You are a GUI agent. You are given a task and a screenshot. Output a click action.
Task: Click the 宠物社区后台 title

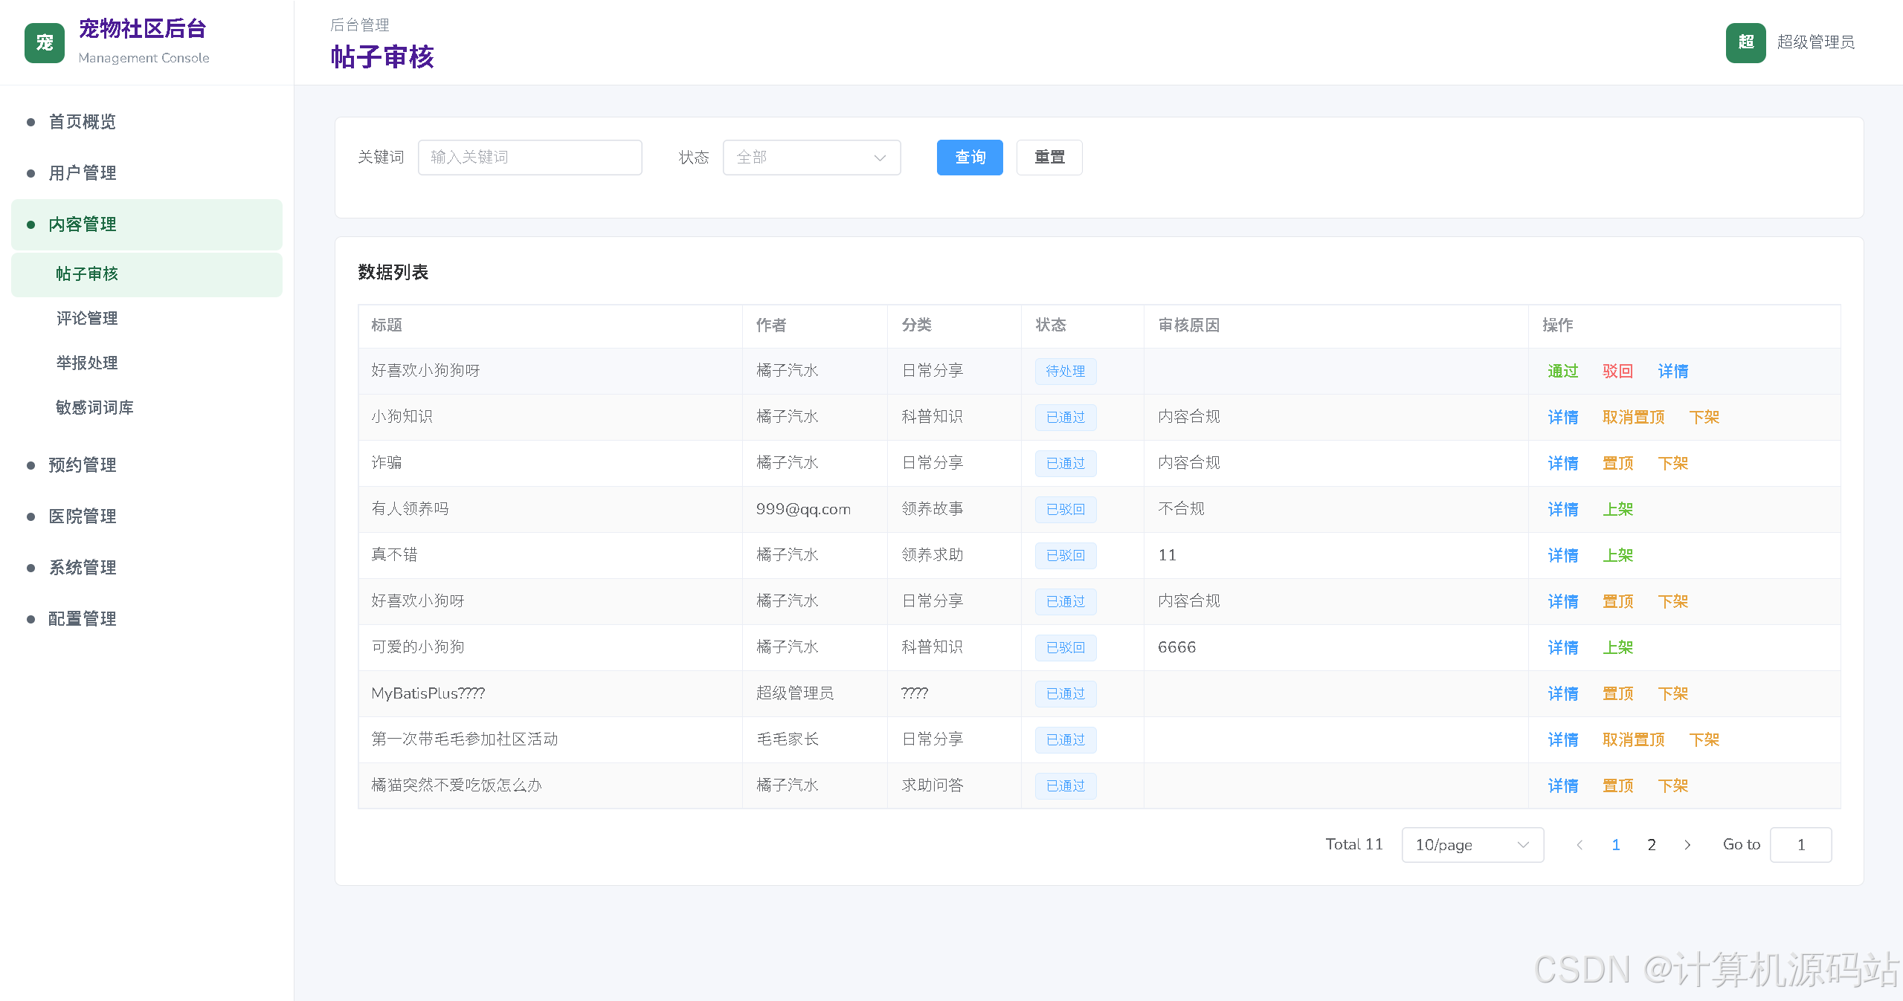143,29
